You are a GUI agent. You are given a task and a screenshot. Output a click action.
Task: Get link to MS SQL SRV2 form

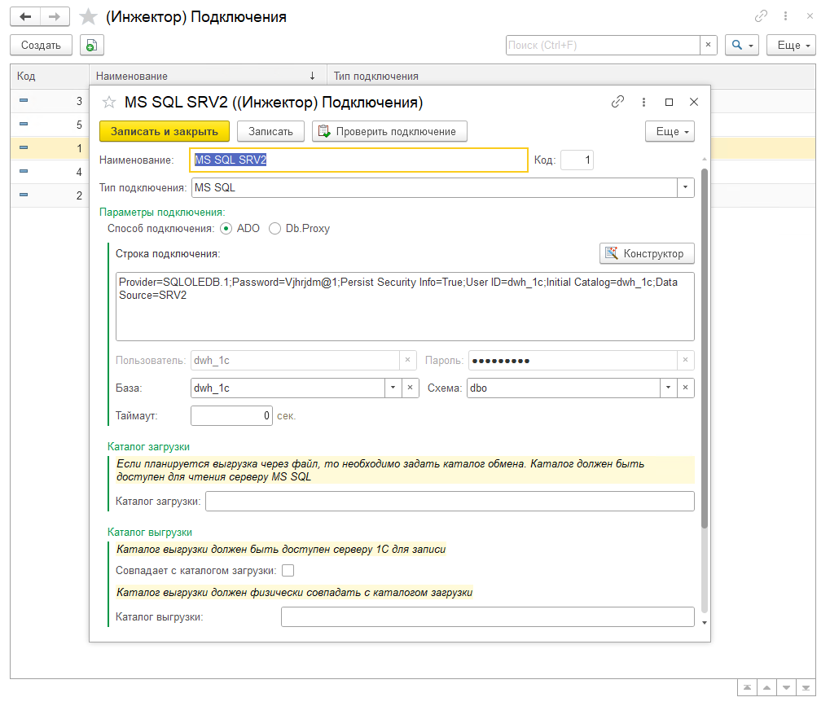[x=617, y=102]
